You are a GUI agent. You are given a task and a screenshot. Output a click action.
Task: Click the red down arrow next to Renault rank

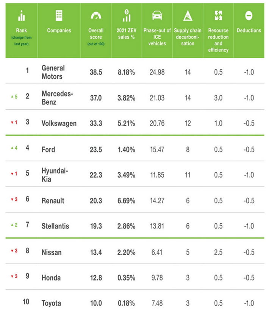click(12, 199)
